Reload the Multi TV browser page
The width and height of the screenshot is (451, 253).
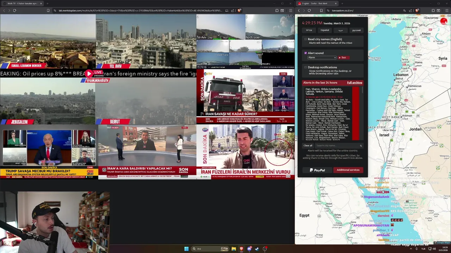(14, 11)
